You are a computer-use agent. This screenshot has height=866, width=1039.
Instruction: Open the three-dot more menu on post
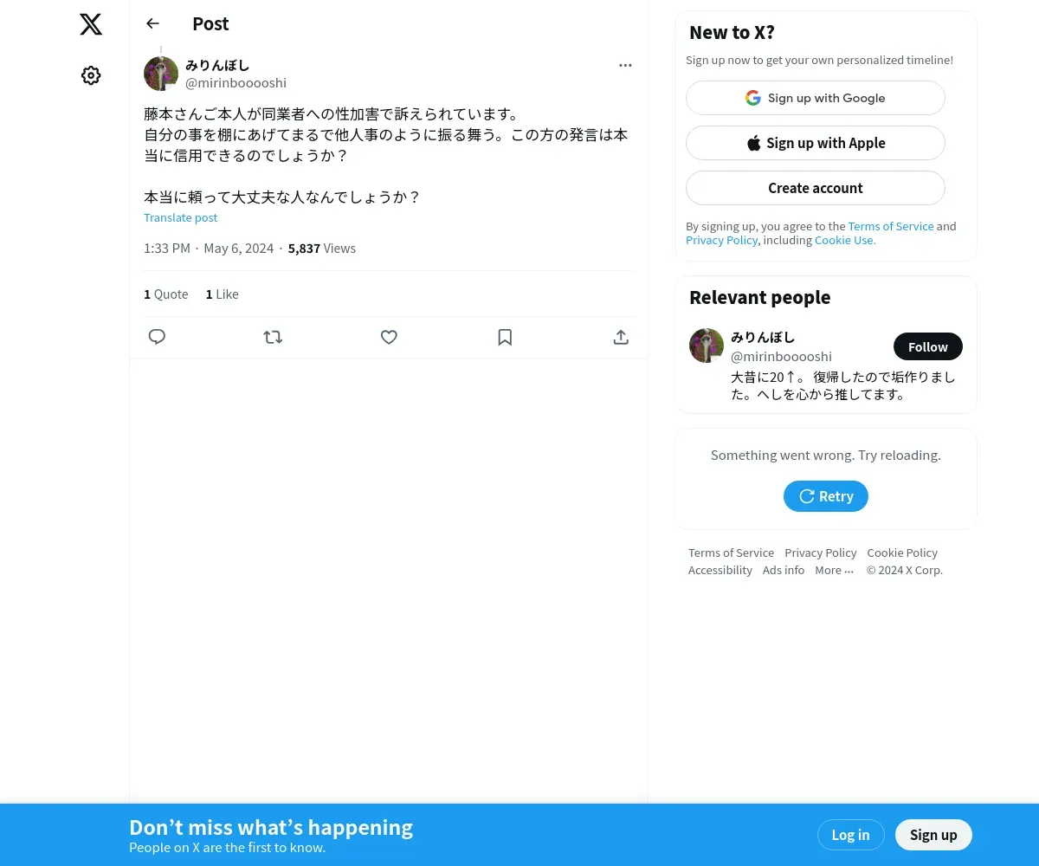click(x=625, y=65)
